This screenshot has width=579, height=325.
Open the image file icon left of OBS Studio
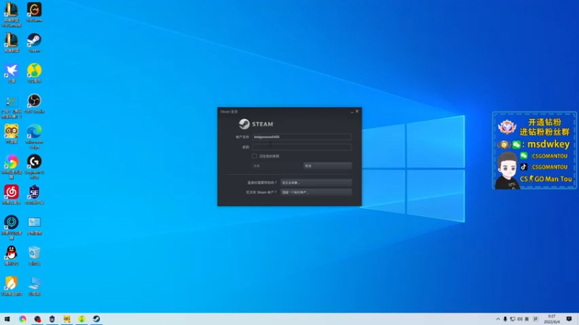(12, 107)
